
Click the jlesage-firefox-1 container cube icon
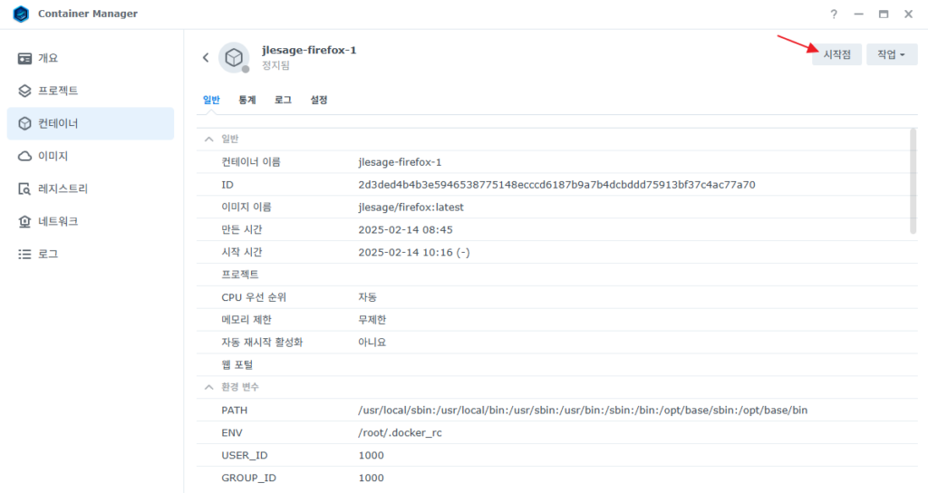(234, 57)
